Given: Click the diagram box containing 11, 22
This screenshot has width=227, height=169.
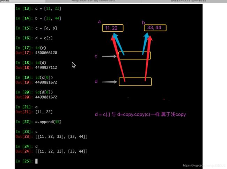Looking at the screenshot, I should coord(113,28).
